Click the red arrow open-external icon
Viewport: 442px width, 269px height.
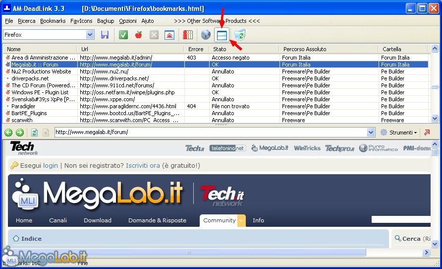pos(427,132)
